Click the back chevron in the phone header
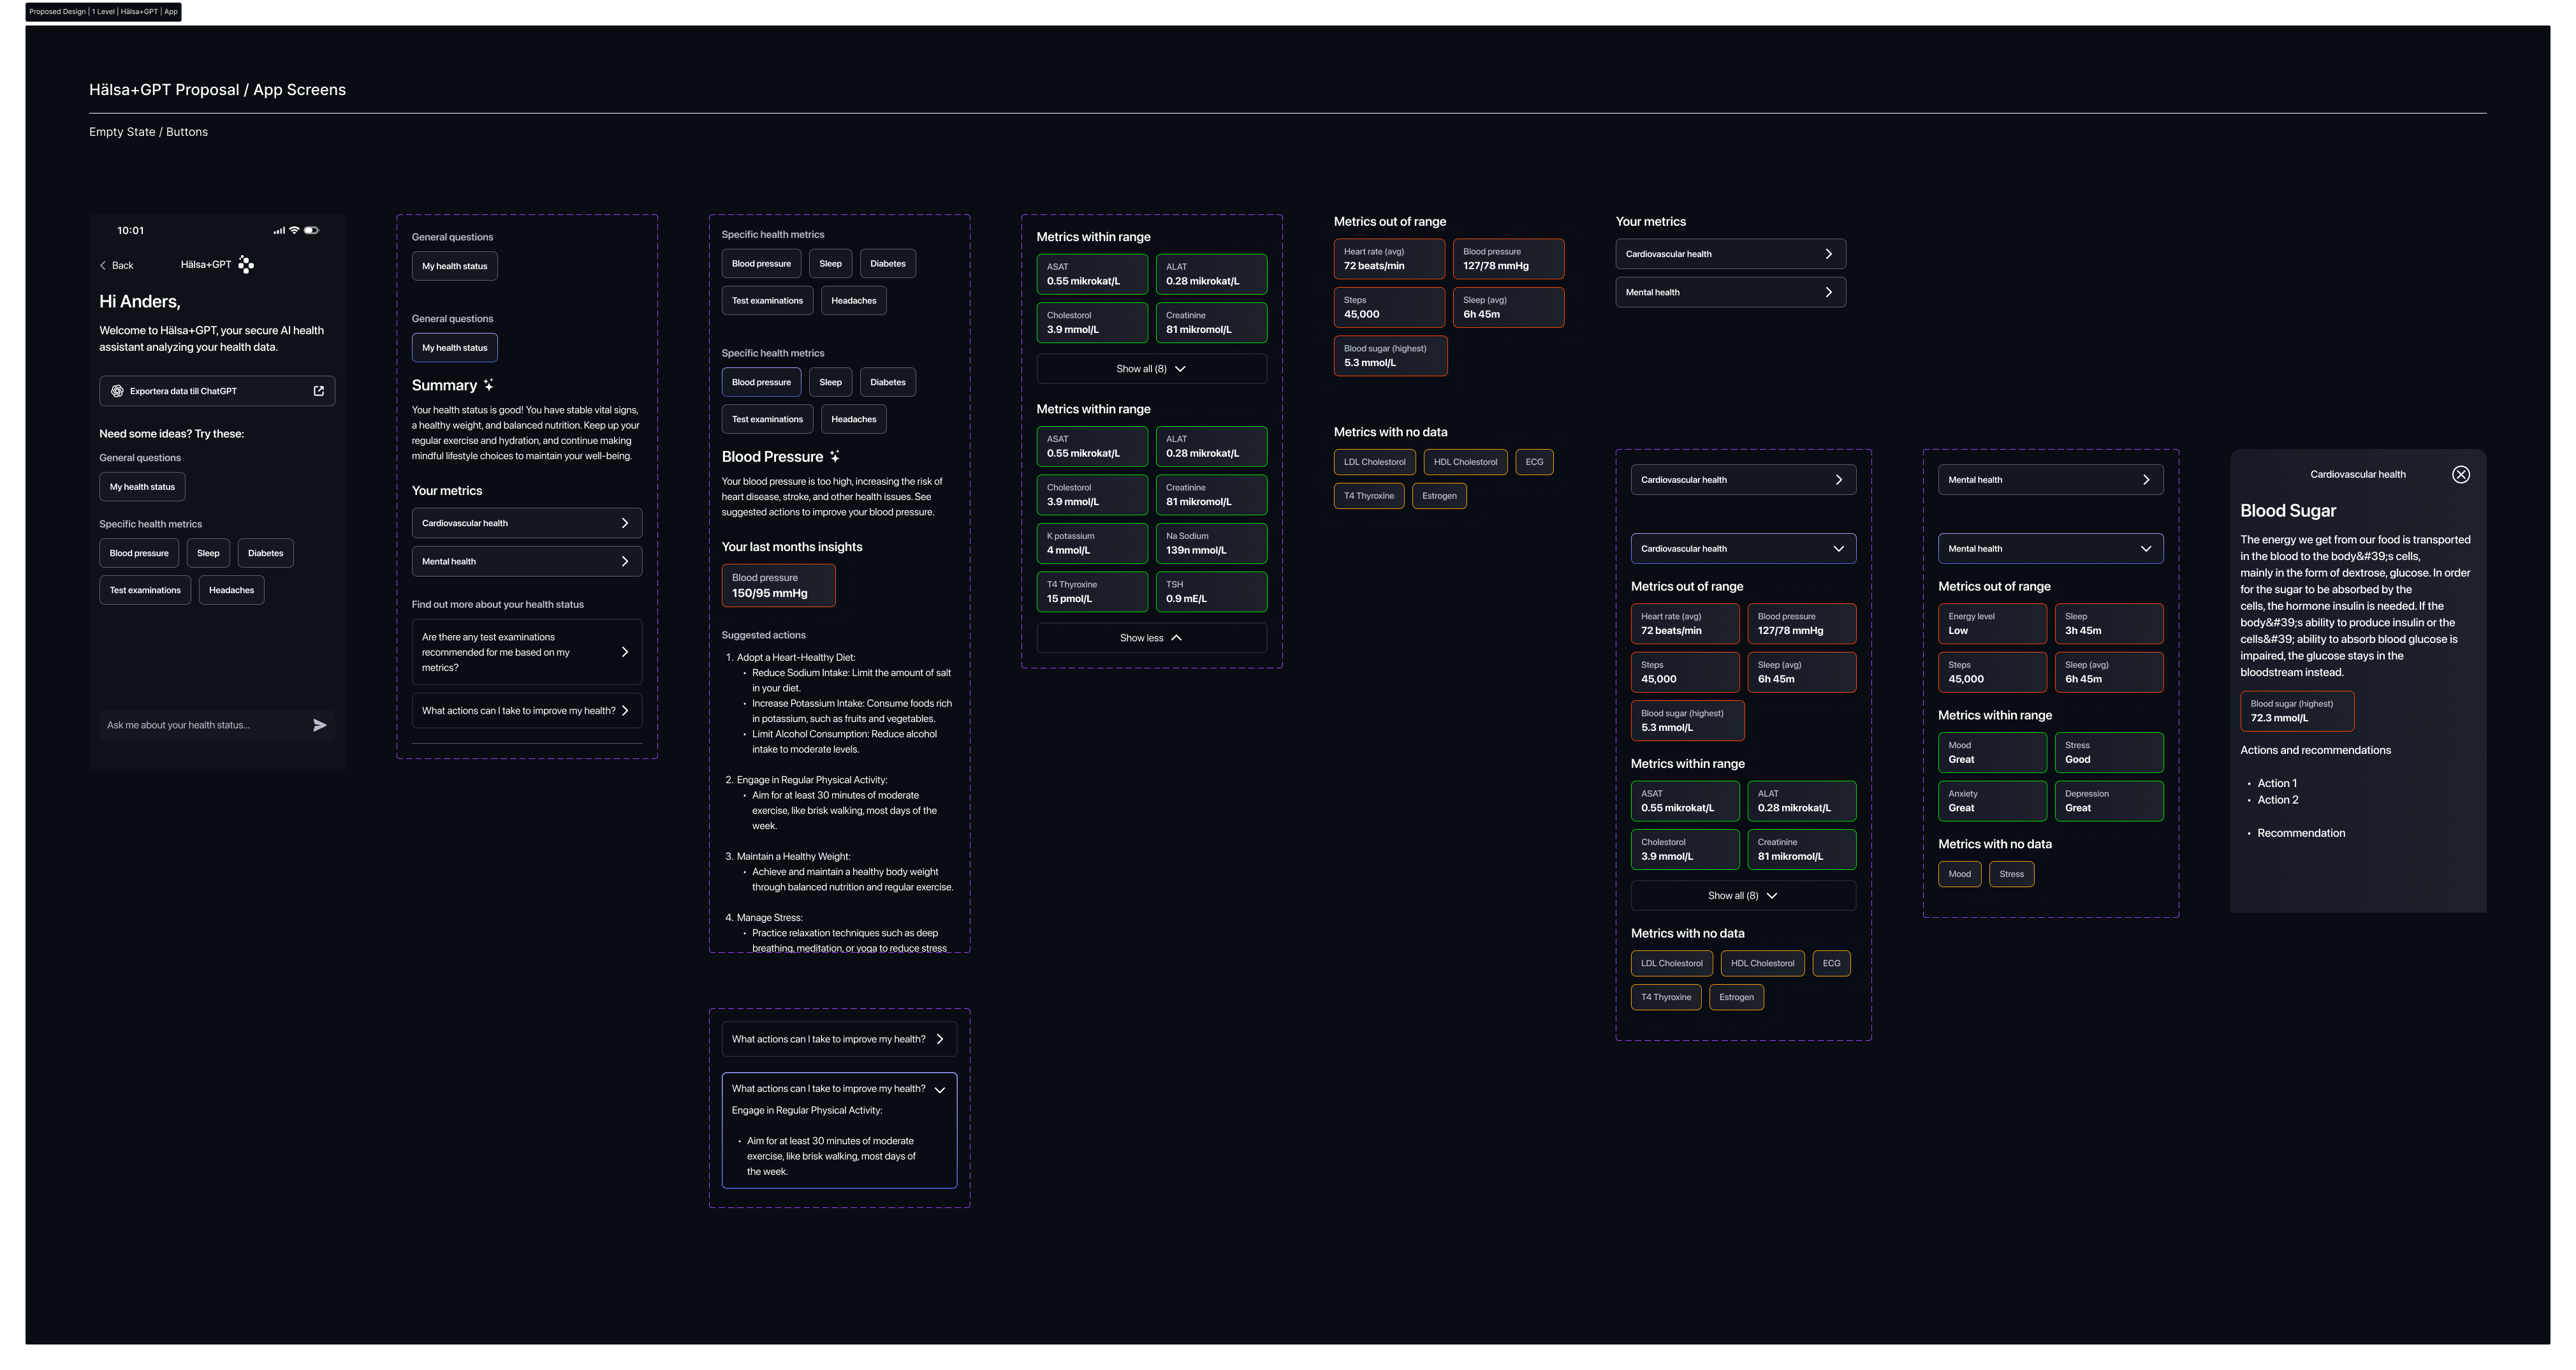2576x1370 pixels. point(103,265)
